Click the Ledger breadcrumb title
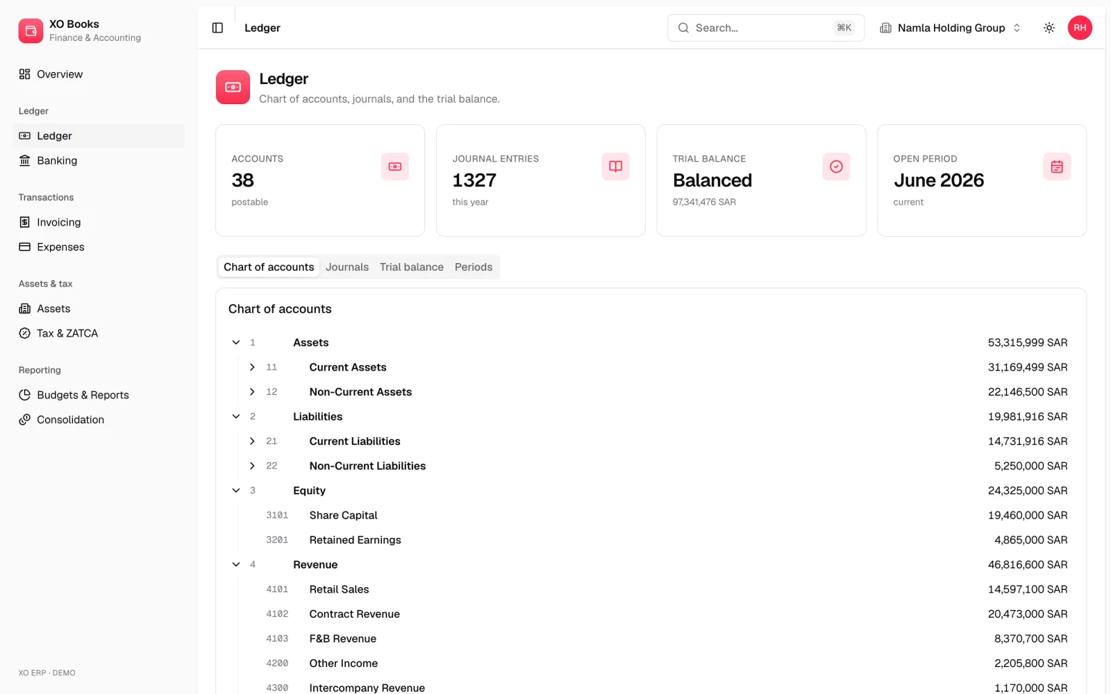This screenshot has height=694, width=1111. tap(262, 28)
